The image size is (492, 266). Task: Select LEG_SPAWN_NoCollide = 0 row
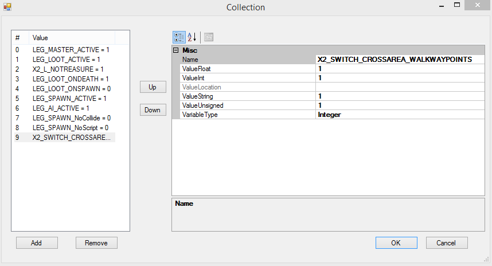click(x=65, y=118)
